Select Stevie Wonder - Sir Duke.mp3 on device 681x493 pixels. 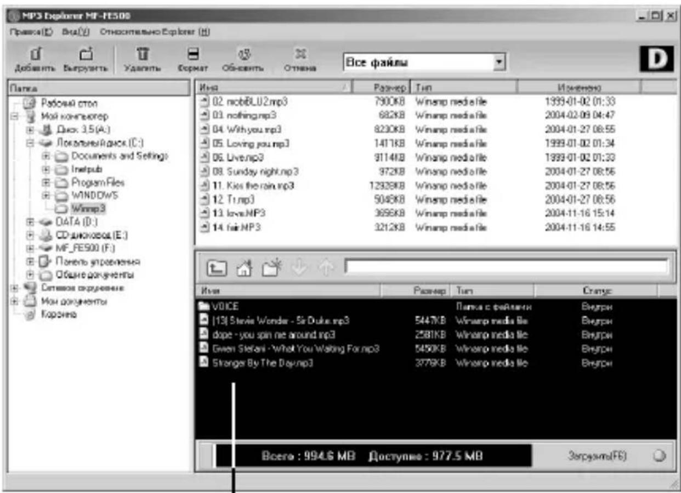point(273,321)
